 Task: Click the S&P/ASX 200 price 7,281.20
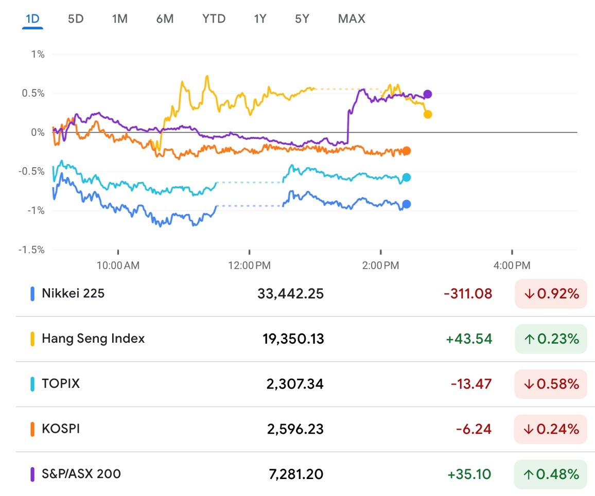point(296,474)
